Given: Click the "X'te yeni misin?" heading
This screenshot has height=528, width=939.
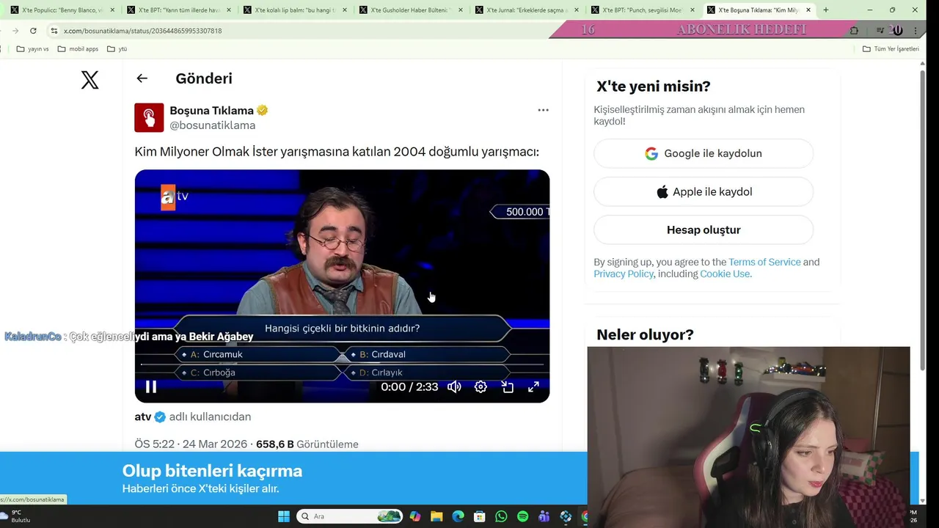Looking at the screenshot, I should click(654, 87).
